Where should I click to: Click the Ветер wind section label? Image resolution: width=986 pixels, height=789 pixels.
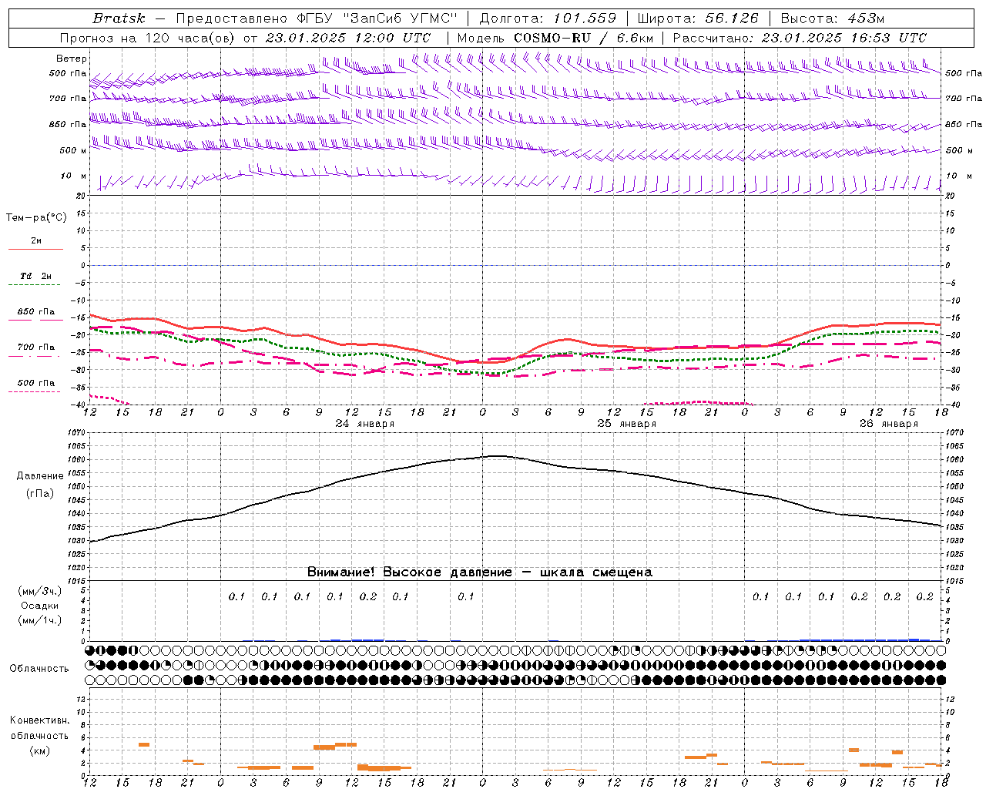pyautogui.click(x=72, y=59)
